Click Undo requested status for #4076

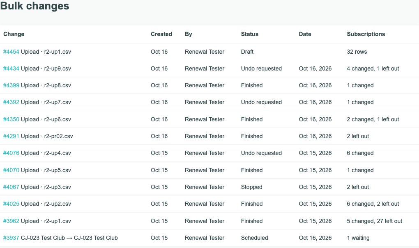click(x=261, y=153)
